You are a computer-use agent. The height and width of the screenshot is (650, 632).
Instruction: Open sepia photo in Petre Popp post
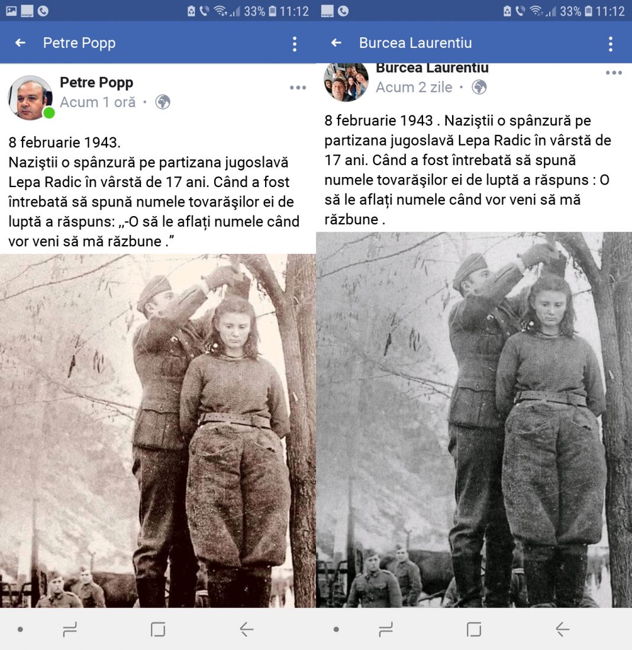pos(158,431)
